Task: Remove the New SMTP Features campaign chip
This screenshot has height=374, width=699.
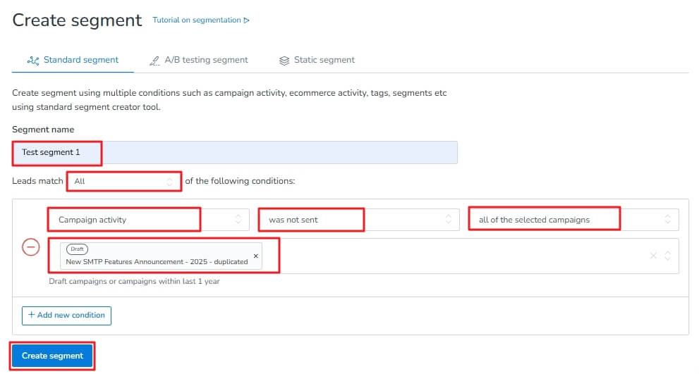Action: (x=255, y=256)
